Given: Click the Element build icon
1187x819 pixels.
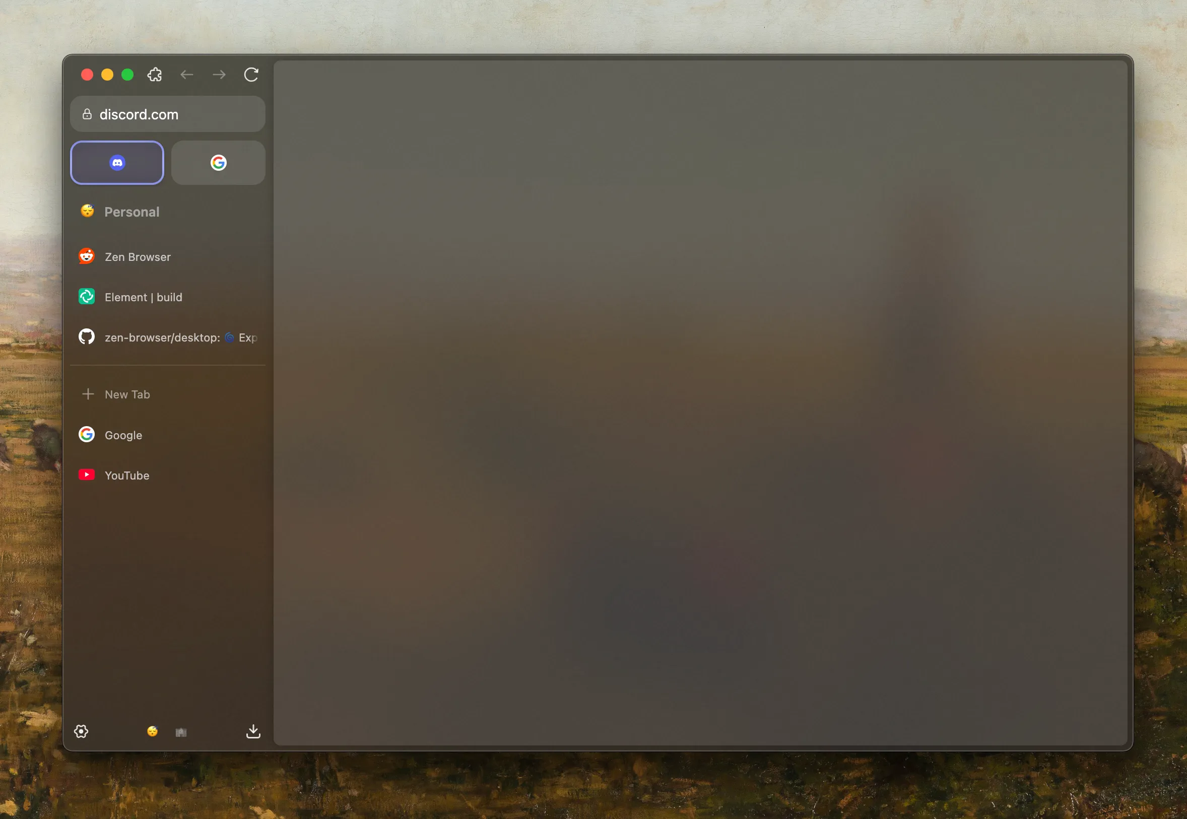Looking at the screenshot, I should pos(88,297).
